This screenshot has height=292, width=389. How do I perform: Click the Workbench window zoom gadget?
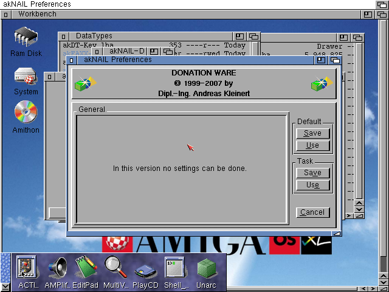click(x=368, y=15)
